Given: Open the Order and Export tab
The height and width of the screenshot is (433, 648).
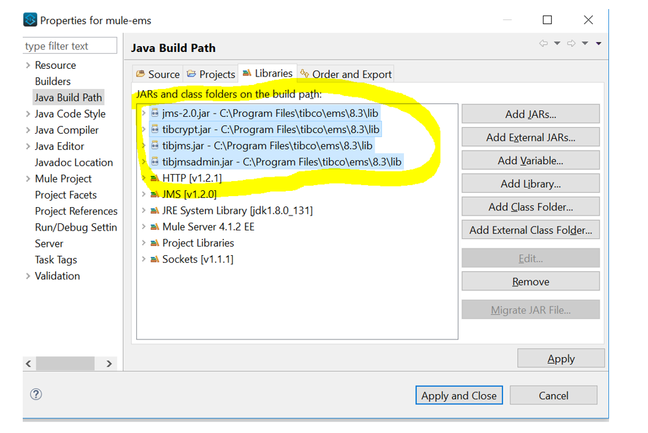Looking at the screenshot, I should point(346,74).
